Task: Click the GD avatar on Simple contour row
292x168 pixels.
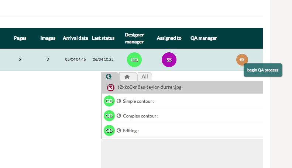Action: [x=109, y=101]
